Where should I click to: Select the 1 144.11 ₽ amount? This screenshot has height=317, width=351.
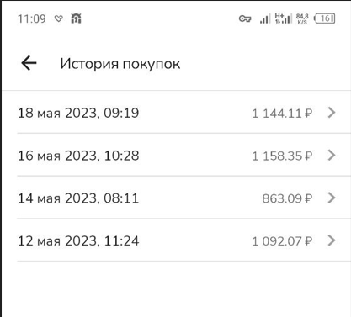tap(282, 114)
